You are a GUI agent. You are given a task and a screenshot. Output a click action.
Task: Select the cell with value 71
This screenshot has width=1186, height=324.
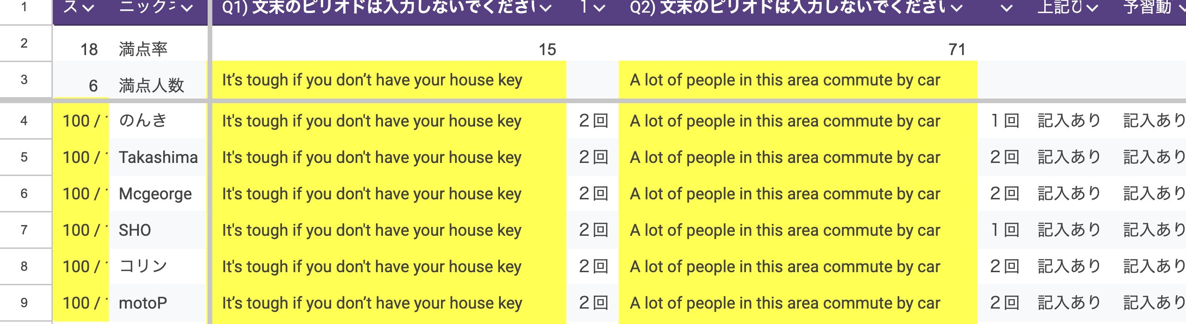[x=798, y=49]
